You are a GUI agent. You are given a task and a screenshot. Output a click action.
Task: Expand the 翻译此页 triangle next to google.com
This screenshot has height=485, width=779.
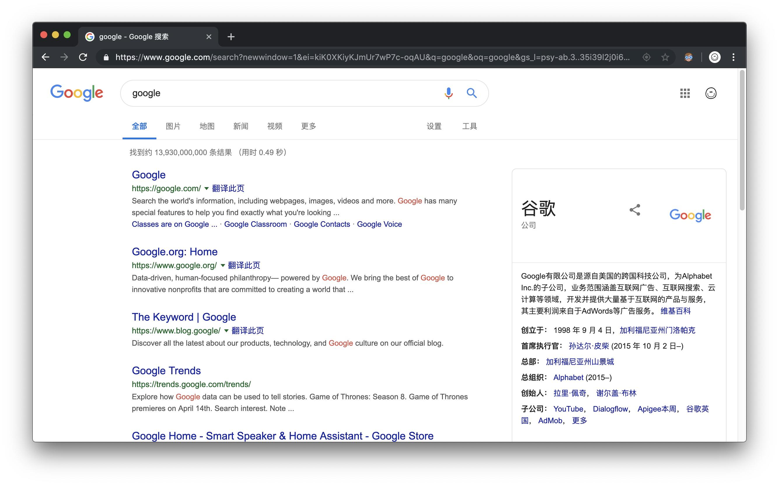pos(207,189)
